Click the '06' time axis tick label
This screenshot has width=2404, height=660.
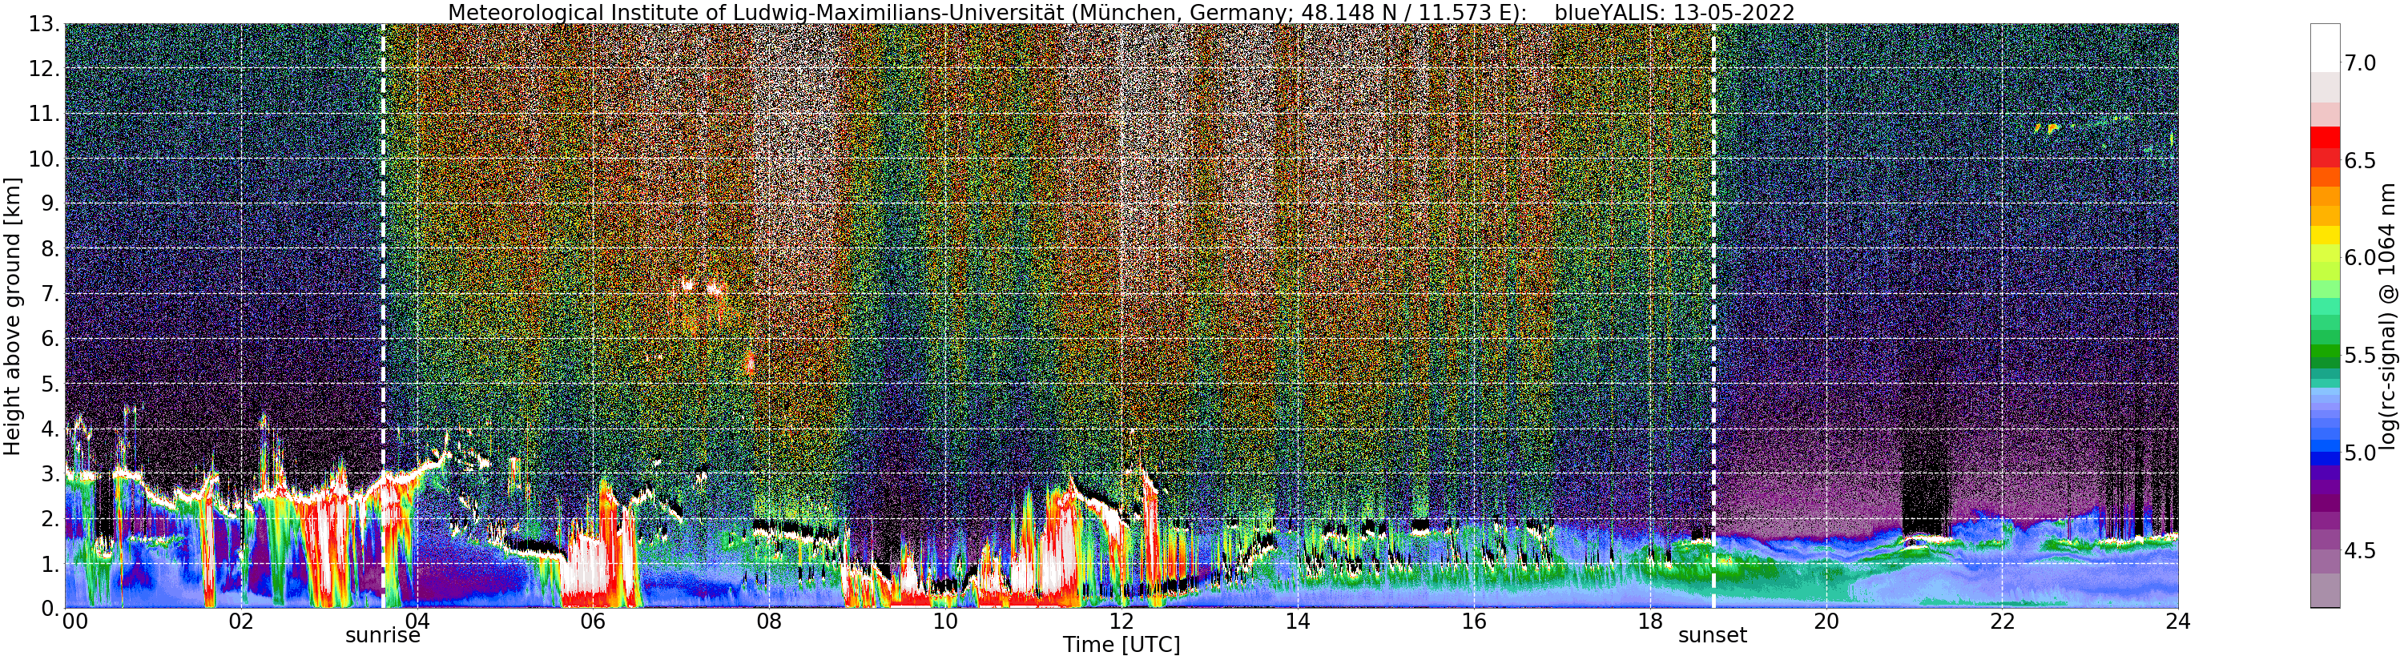tap(593, 621)
